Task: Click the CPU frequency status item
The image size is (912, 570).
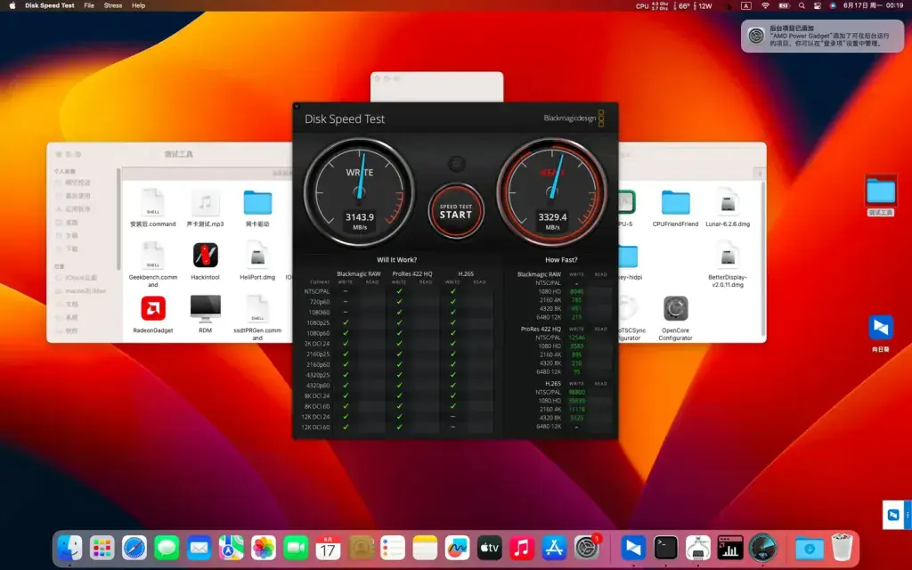Action: pyautogui.click(x=652, y=6)
